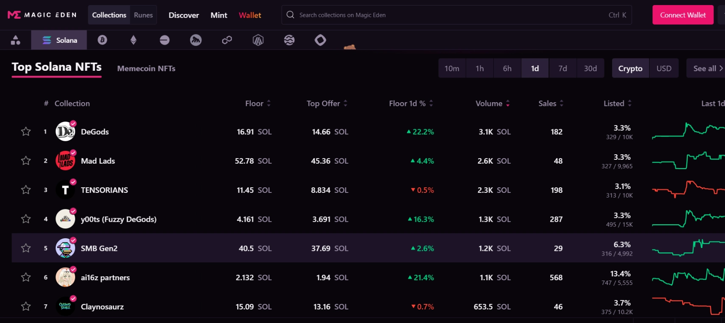725x323 pixels.
Task: Select the 6h time range
Action: click(x=507, y=68)
